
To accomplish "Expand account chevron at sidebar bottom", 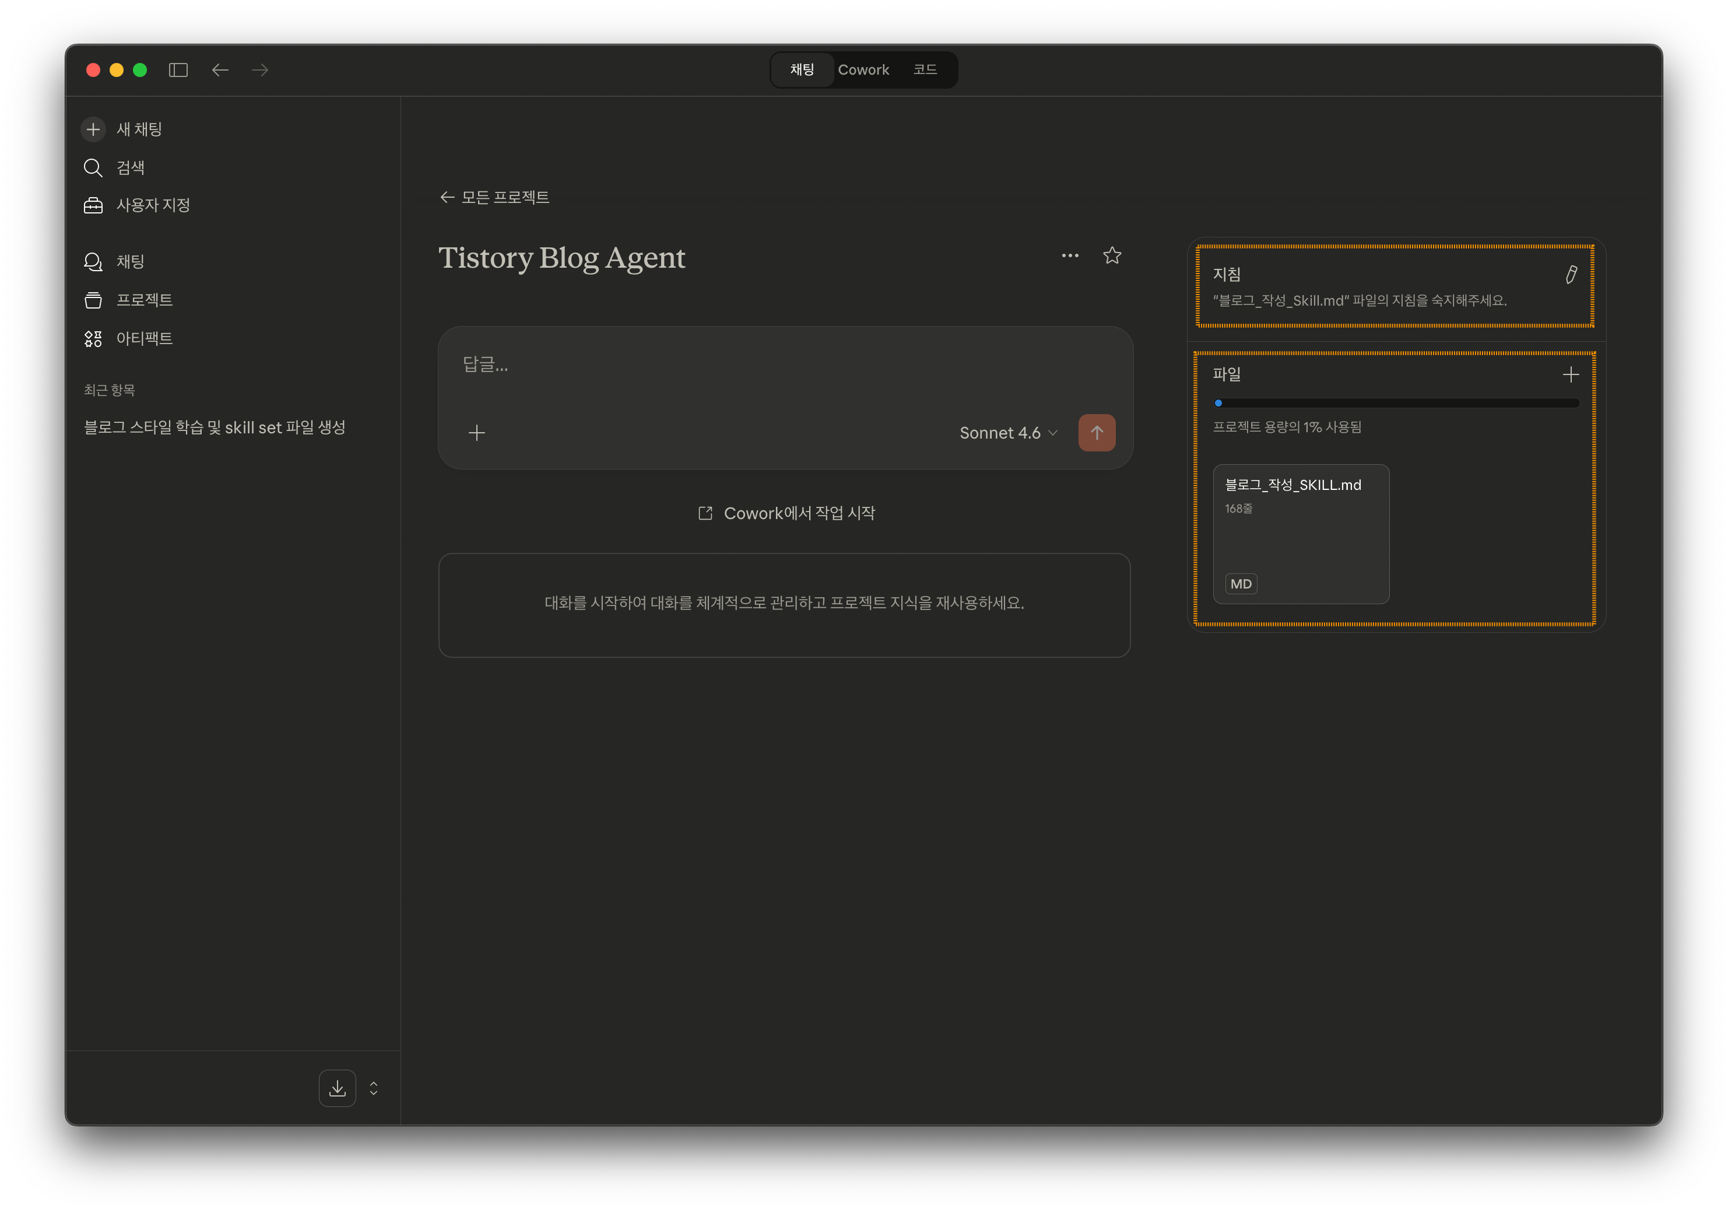I will click(373, 1088).
